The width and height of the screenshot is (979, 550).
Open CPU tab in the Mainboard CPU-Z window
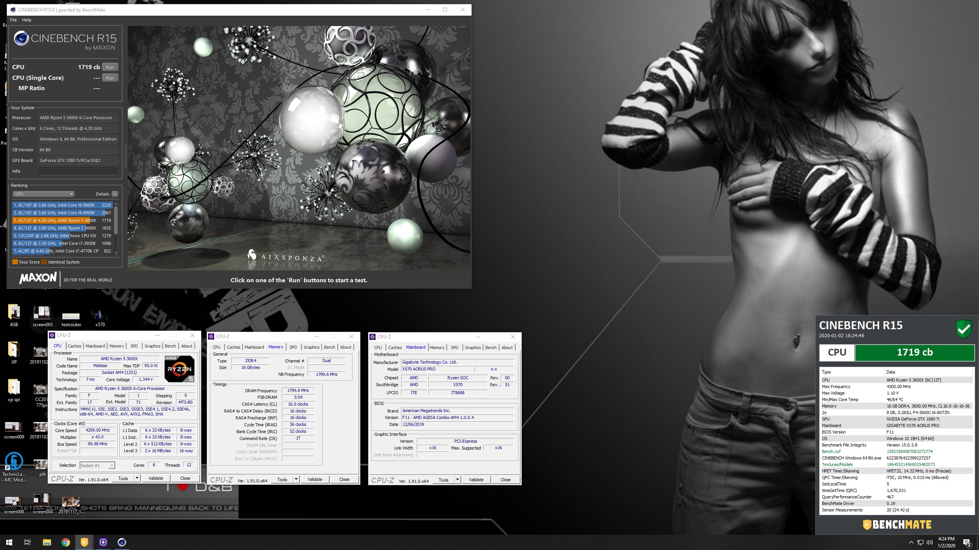pyautogui.click(x=378, y=348)
